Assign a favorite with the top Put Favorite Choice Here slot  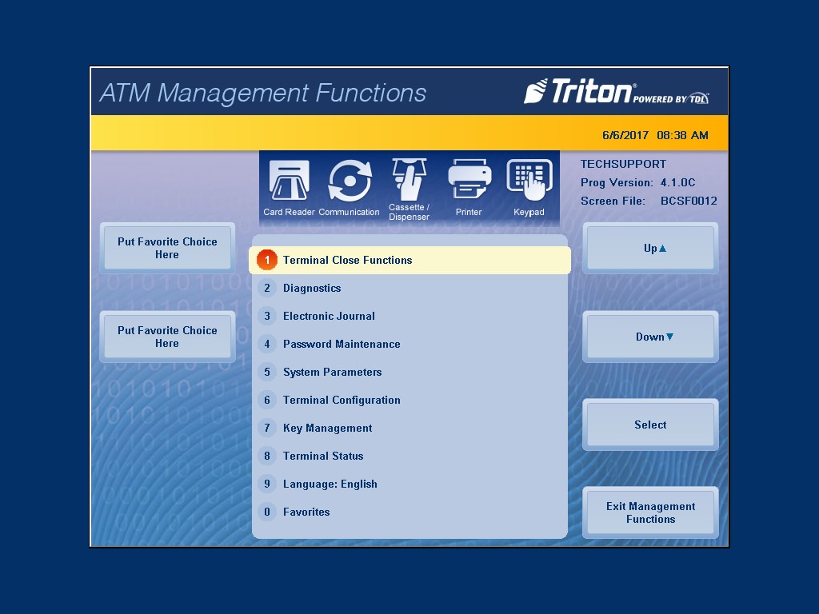click(x=166, y=247)
